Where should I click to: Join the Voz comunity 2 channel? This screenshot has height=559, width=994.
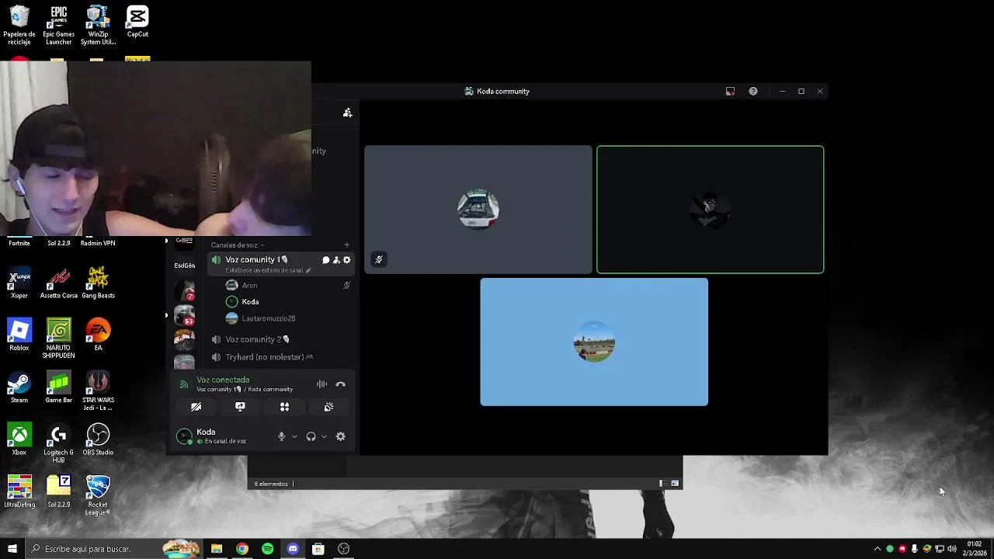click(257, 339)
